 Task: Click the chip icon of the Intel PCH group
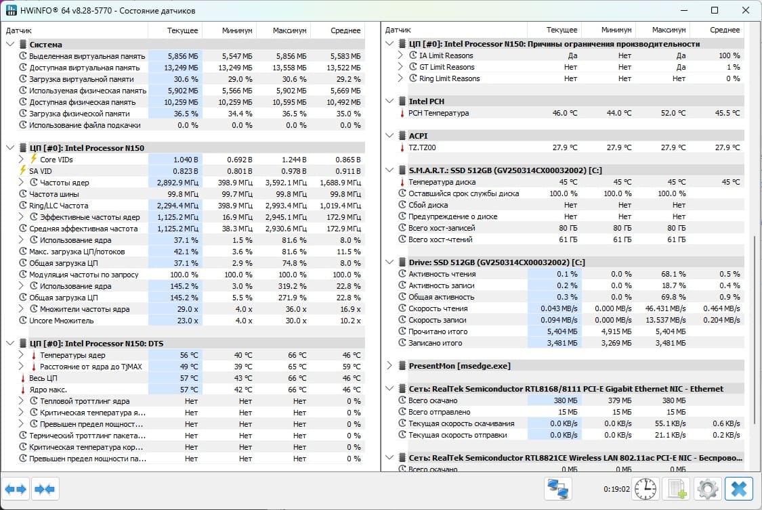click(x=402, y=101)
